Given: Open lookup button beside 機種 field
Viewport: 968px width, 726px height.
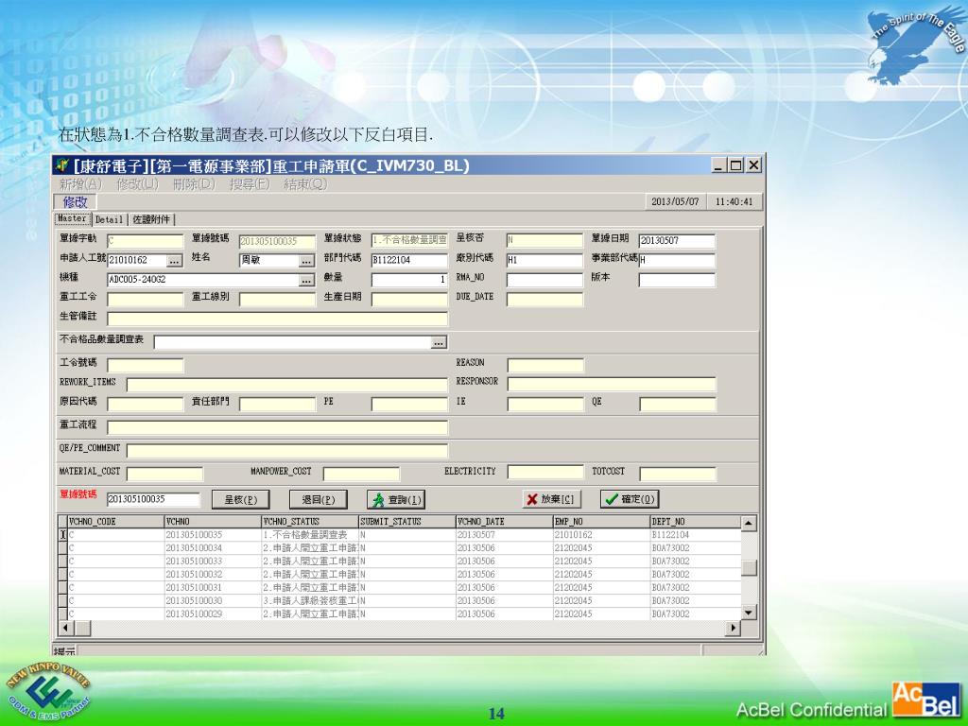Looking at the screenshot, I should [307, 280].
